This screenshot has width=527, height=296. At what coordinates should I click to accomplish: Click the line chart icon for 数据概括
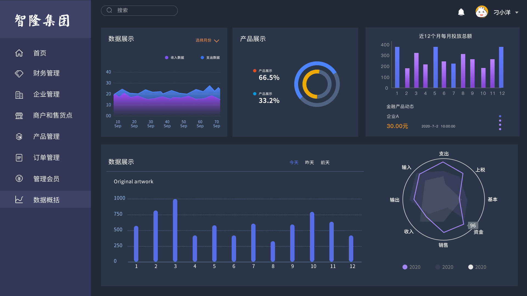click(x=19, y=200)
